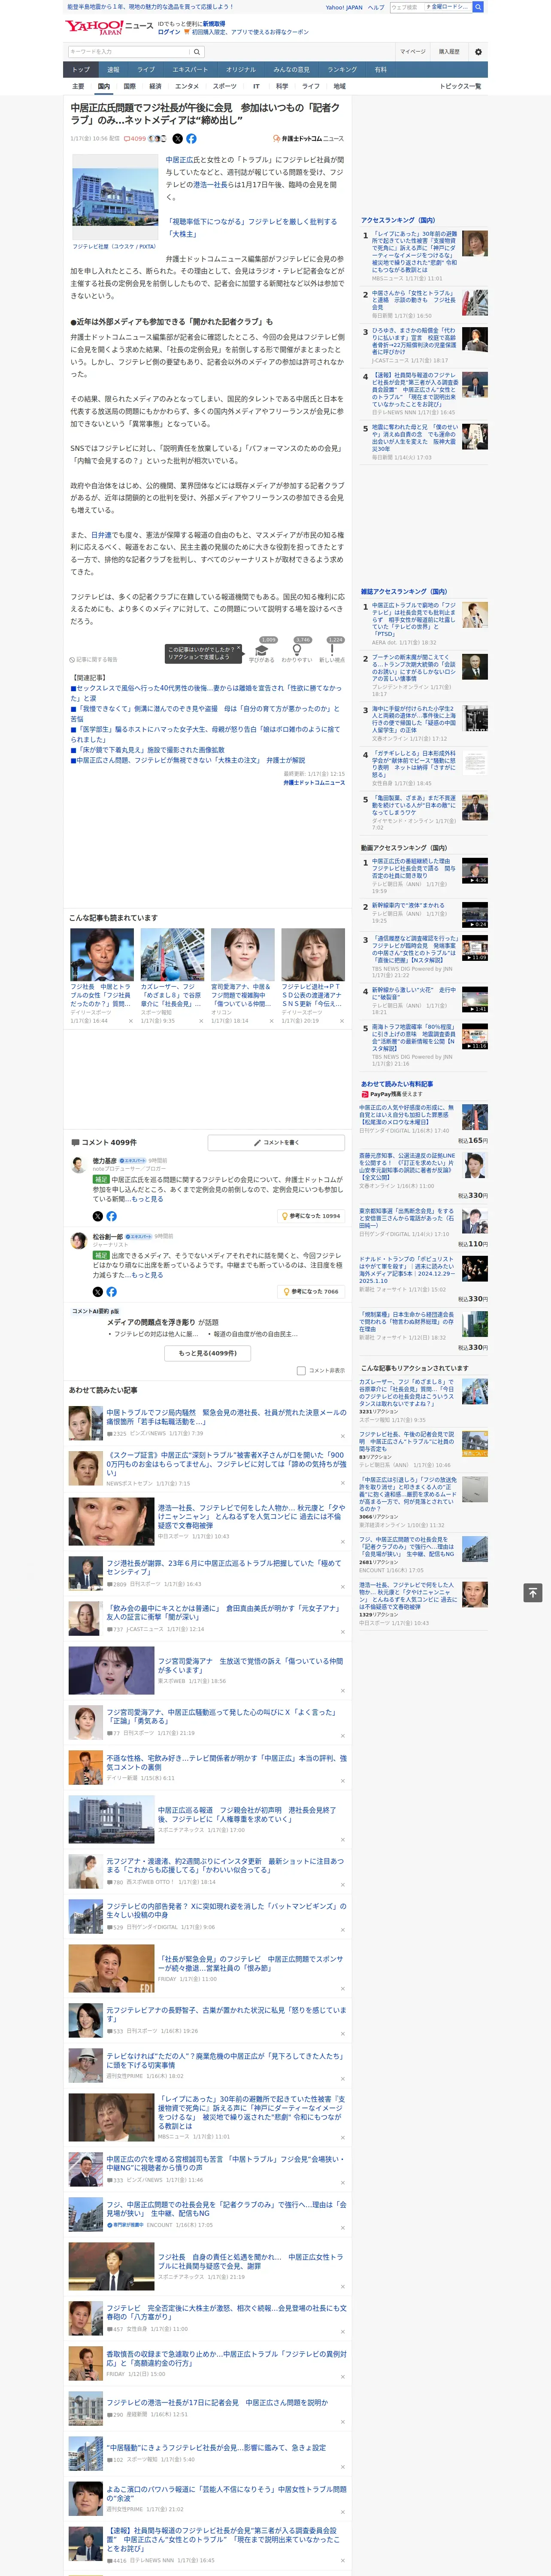Open the 速報 navigation tab

coord(113,70)
